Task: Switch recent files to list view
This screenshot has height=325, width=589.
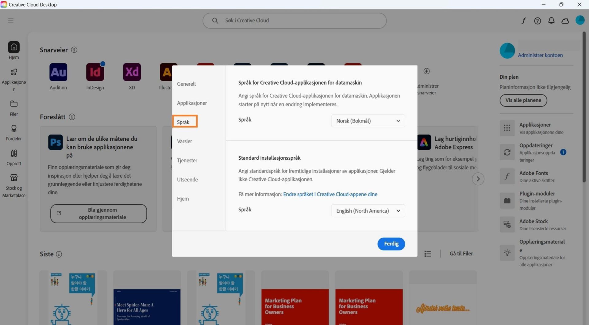Action: pyautogui.click(x=428, y=254)
